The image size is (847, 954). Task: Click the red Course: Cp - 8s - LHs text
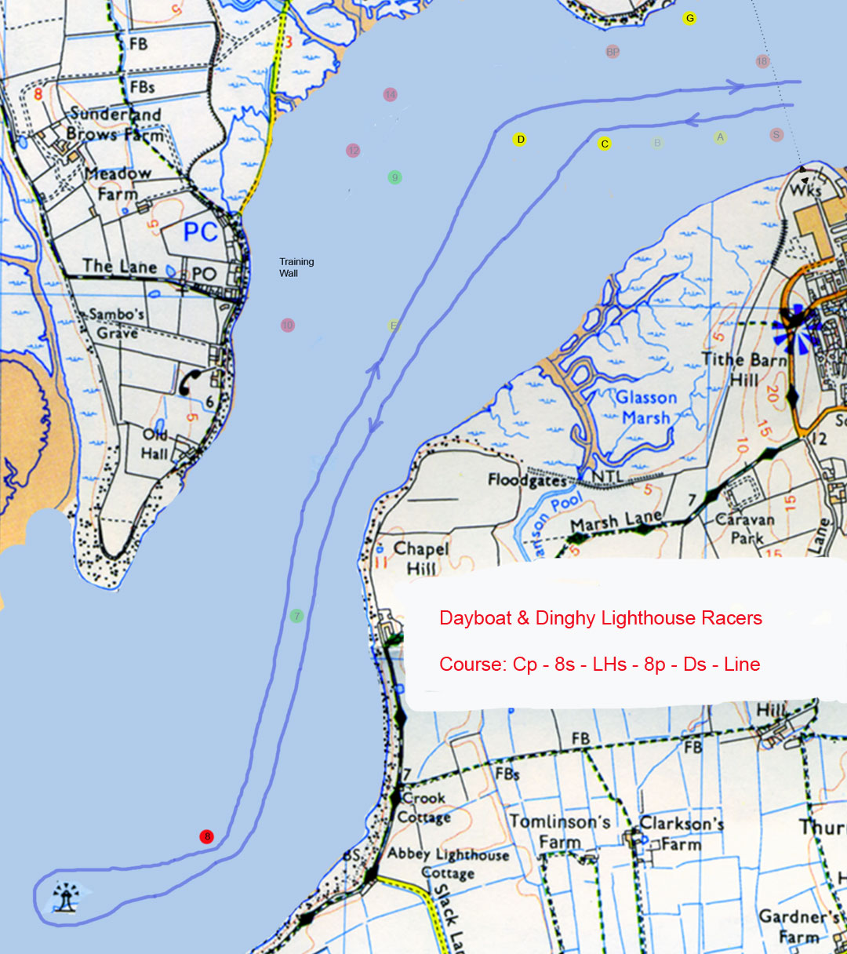(600, 665)
